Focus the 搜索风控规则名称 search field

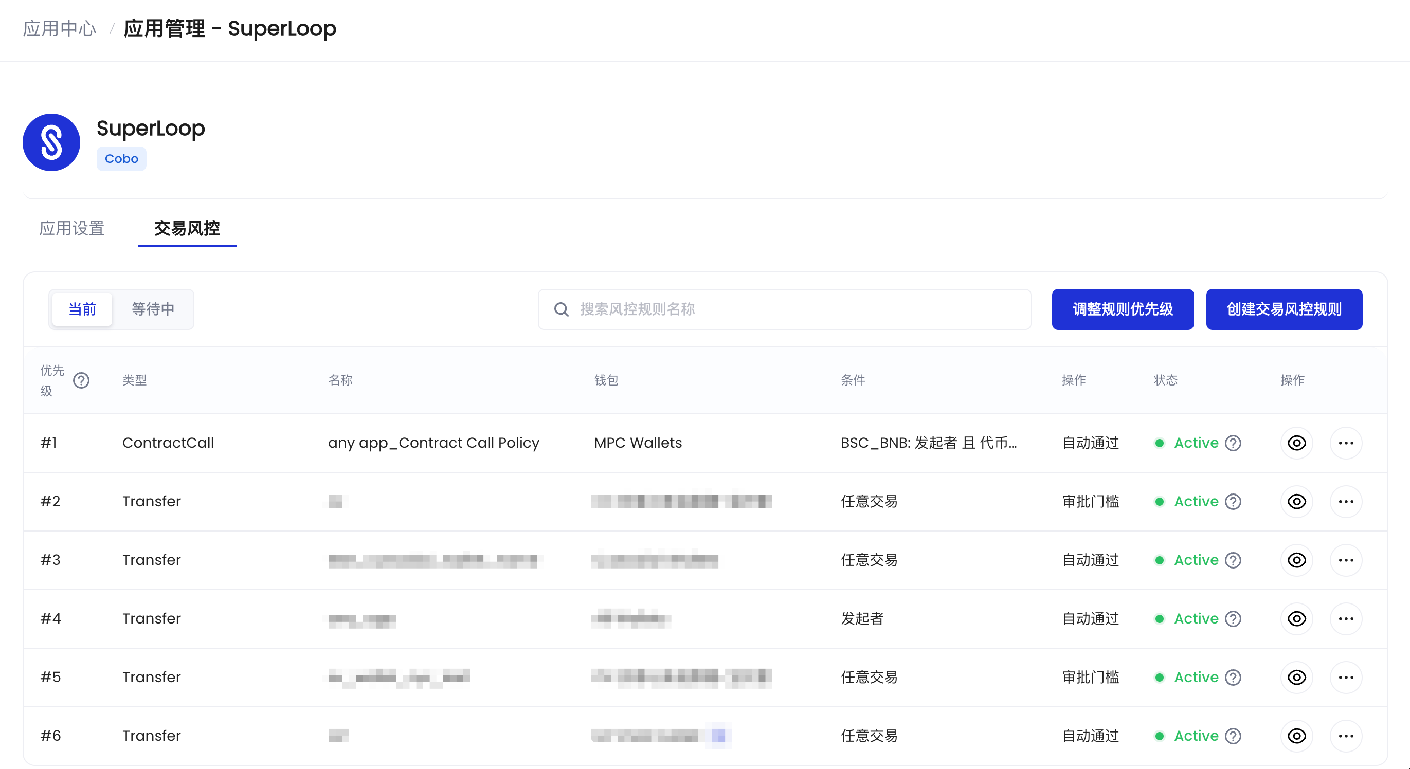(784, 309)
